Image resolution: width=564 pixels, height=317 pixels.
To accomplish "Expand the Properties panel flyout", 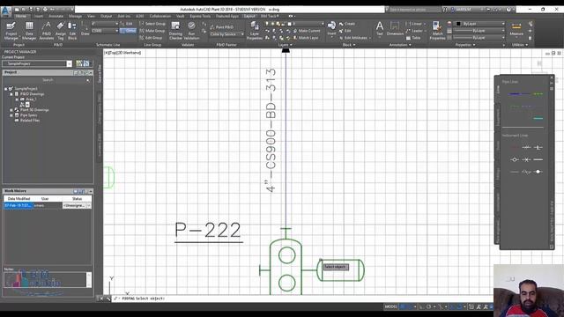I will [465, 45].
